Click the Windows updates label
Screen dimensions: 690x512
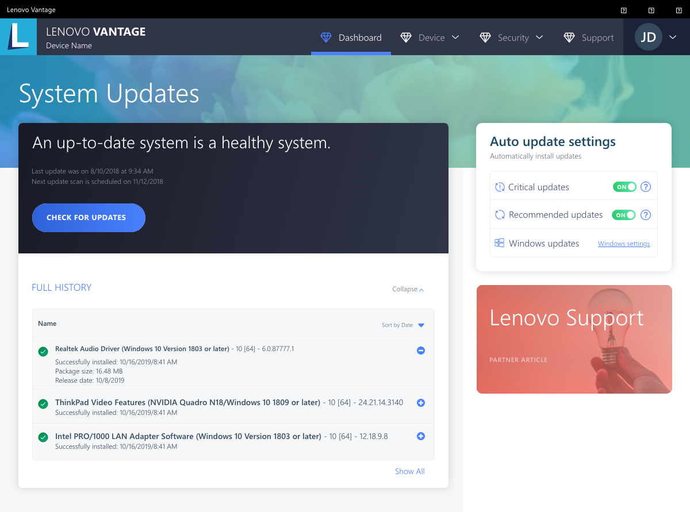click(544, 244)
